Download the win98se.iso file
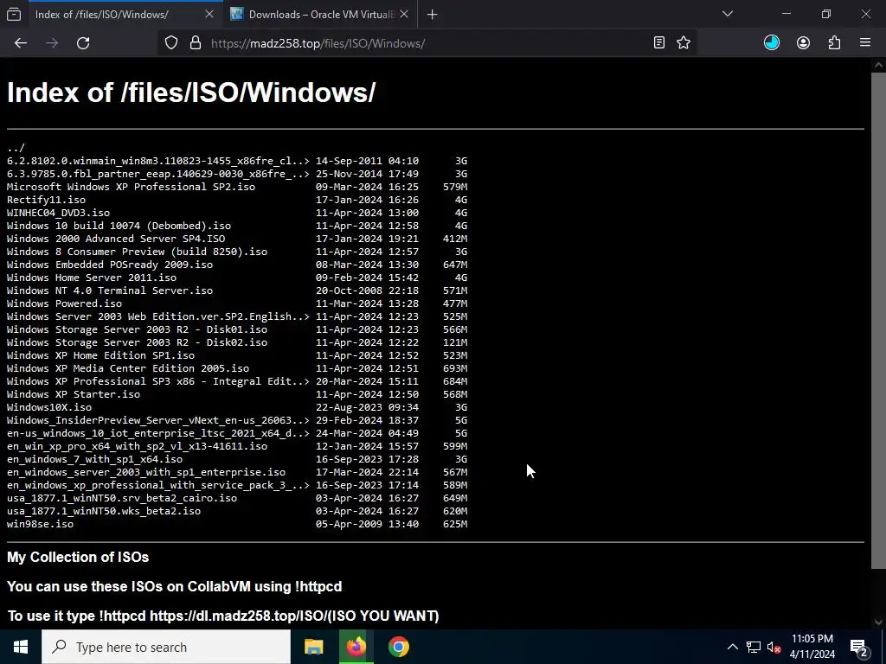This screenshot has height=664, width=886. (x=40, y=525)
